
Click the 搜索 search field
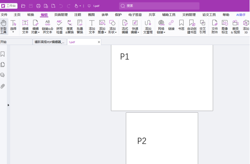pyautogui.click(x=159, y=6)
